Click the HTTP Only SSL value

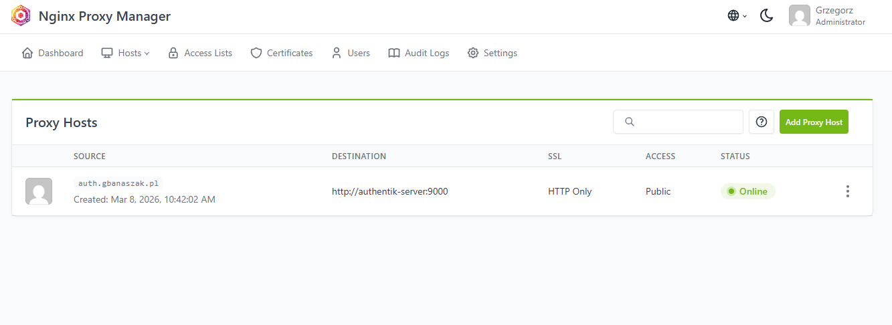point(570,191)
